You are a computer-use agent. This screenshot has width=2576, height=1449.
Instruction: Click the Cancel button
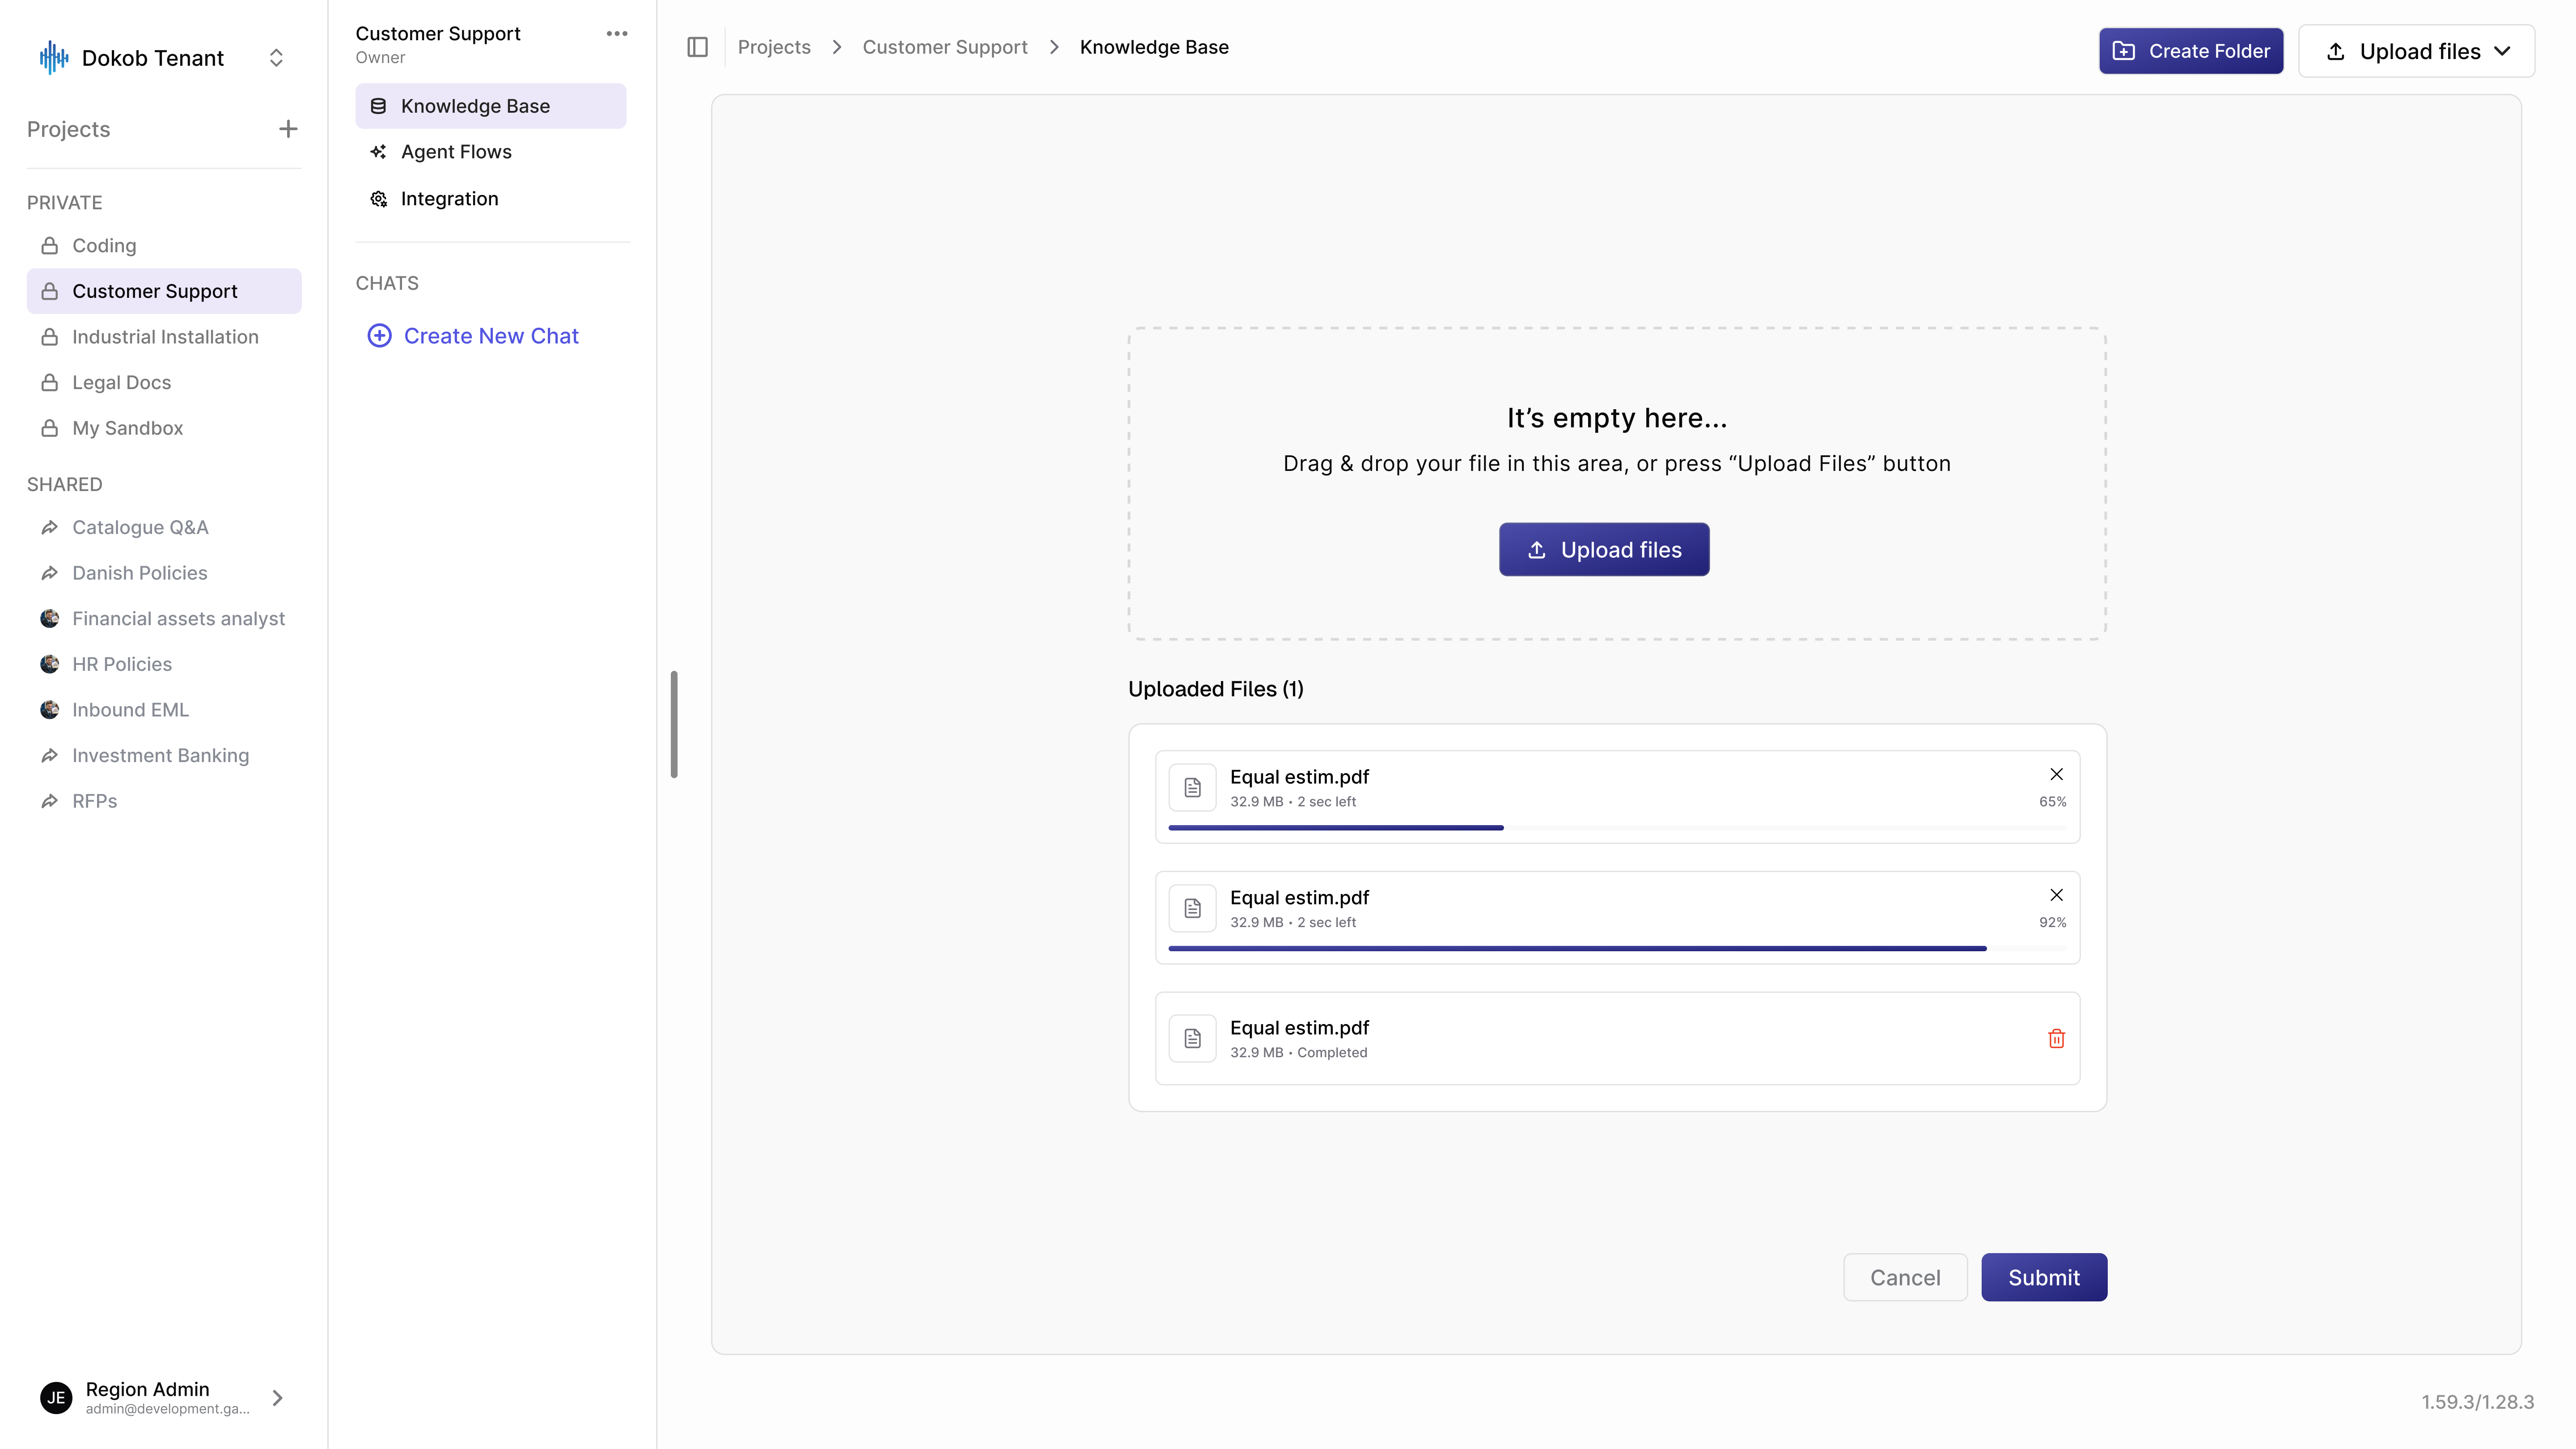coord(1905,1277)
